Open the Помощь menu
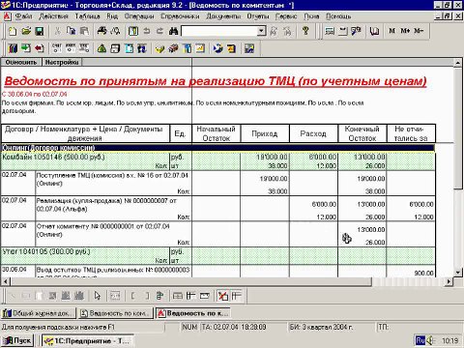This screenshot has height=348, width=464. [x=338, y=16]
